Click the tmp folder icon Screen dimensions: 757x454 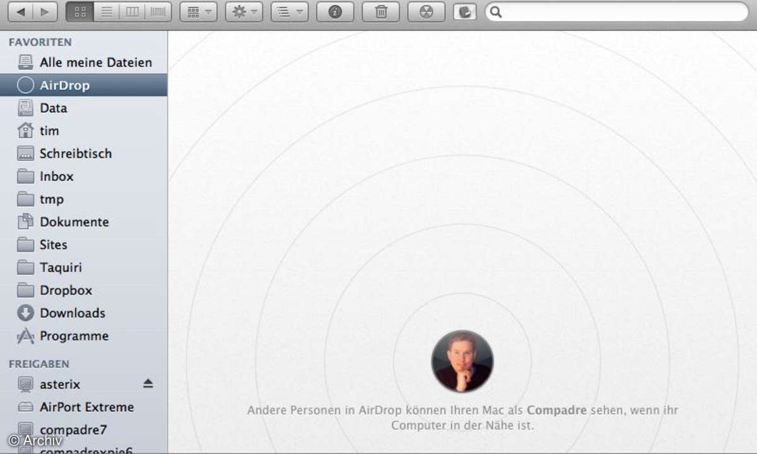(25, 199)
